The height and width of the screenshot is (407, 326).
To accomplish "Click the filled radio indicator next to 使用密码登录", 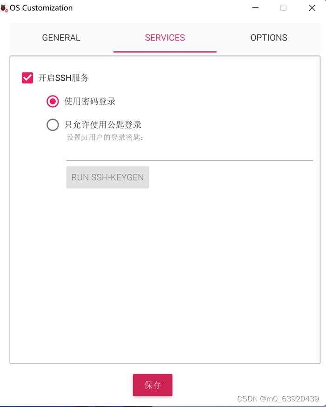I will (53, 101).
